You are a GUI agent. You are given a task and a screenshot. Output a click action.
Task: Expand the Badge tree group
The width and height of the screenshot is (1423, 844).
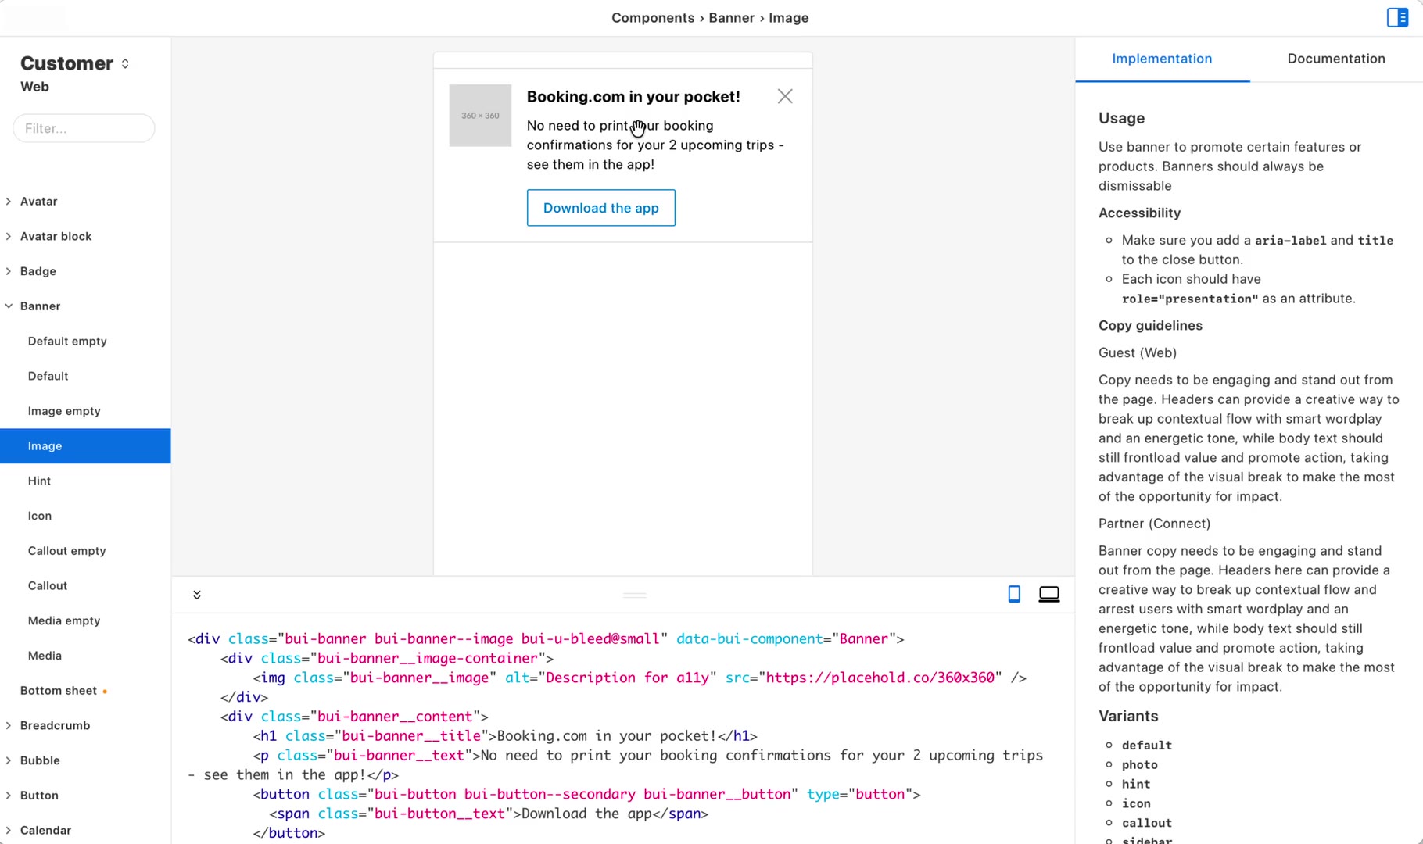click(38, 271)
